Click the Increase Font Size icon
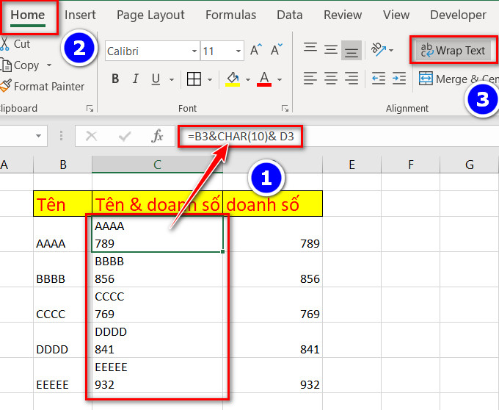The width and height of the screenshot is (499, 410). (x=255, y=51)
